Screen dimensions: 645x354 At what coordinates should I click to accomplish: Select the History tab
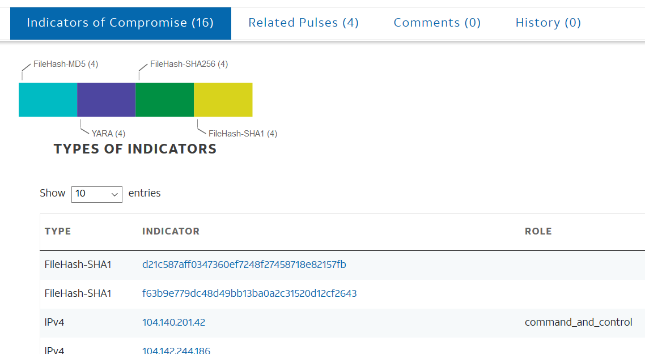pos(548,23)
